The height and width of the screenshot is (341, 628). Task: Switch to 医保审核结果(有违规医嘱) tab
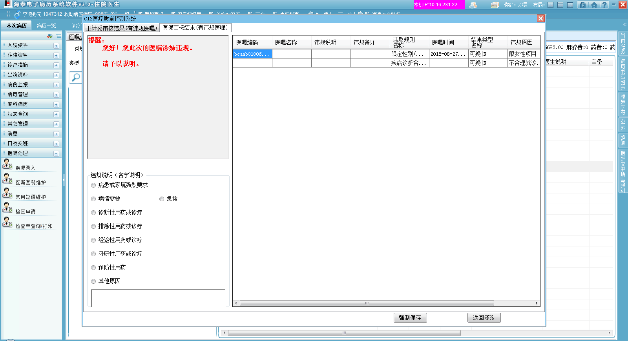(x=195, y=27)
